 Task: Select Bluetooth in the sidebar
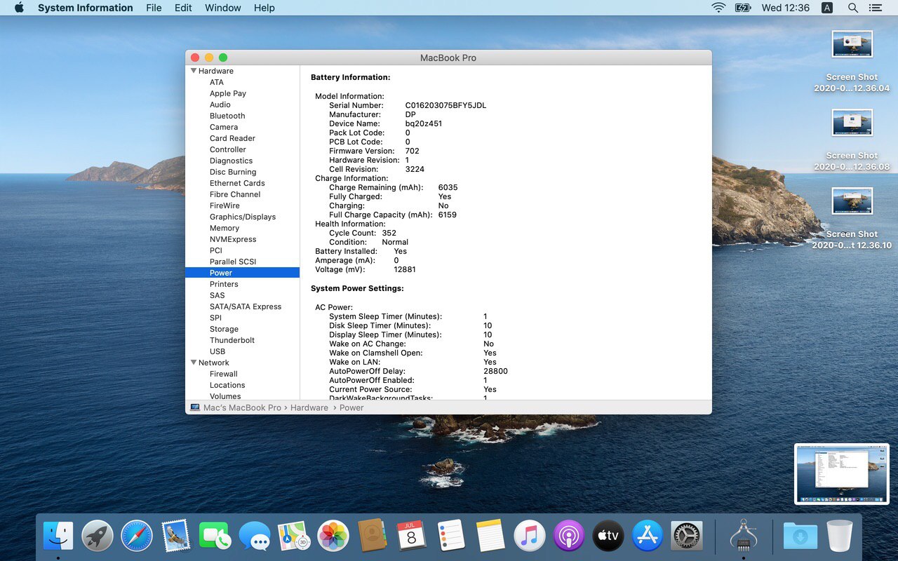[227, 116]
